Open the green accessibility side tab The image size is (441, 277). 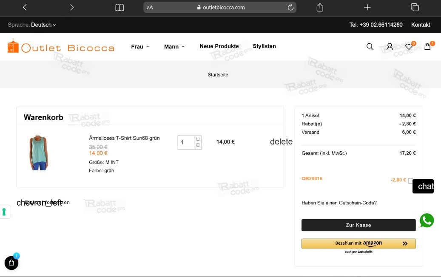pos(5,212)
